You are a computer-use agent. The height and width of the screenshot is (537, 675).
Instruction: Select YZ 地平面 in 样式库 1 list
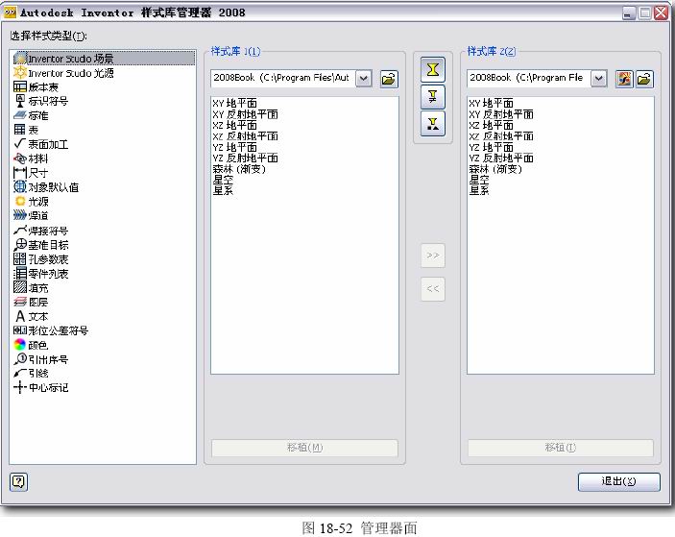(x=234, y=147)
